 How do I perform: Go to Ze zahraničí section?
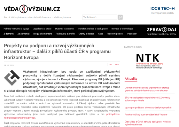[x=23, y=34]
